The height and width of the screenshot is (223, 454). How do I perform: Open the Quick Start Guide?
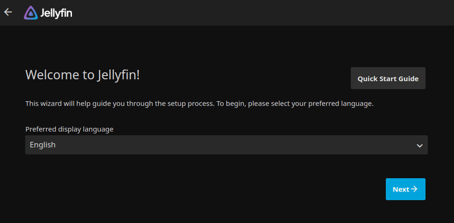pyautogui.click(x=388, y=78)
